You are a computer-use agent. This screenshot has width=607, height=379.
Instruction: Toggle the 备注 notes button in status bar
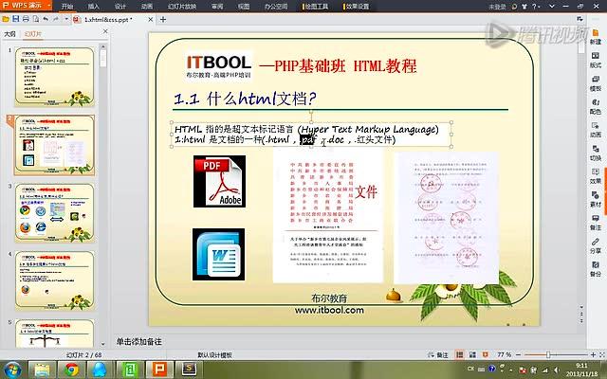pos(438,354)
